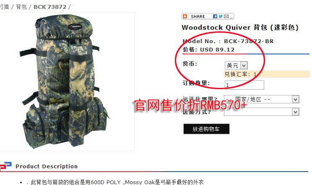Click the Product Description section heading
312x185 pixels.
click(x=47, y=166)
